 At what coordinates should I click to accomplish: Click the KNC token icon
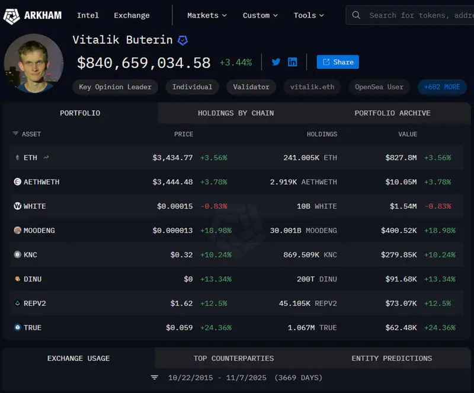[17, 255]
